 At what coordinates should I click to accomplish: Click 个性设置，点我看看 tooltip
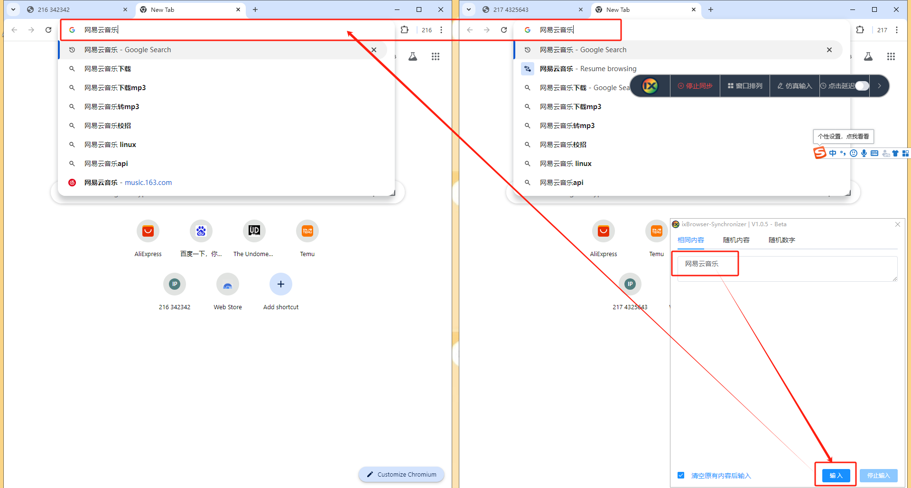pos(843,137)
